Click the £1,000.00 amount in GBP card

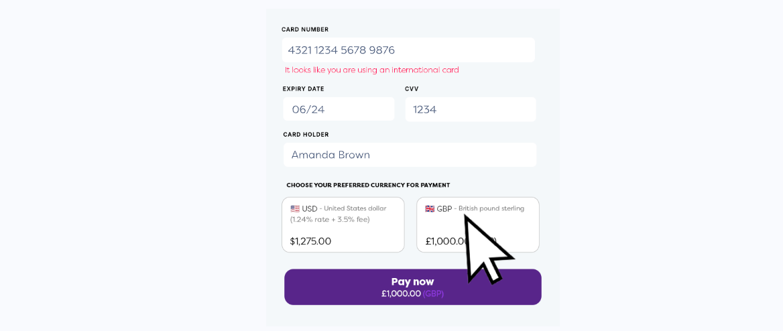coord(445,241)
